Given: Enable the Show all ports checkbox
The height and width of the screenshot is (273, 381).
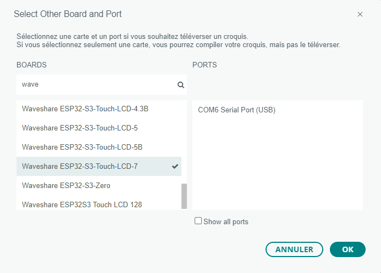Looking at the screenshot, I should tap(198, 221).
